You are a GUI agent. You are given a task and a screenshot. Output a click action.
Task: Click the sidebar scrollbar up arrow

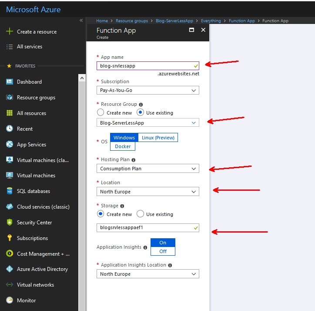pos(82,78)
